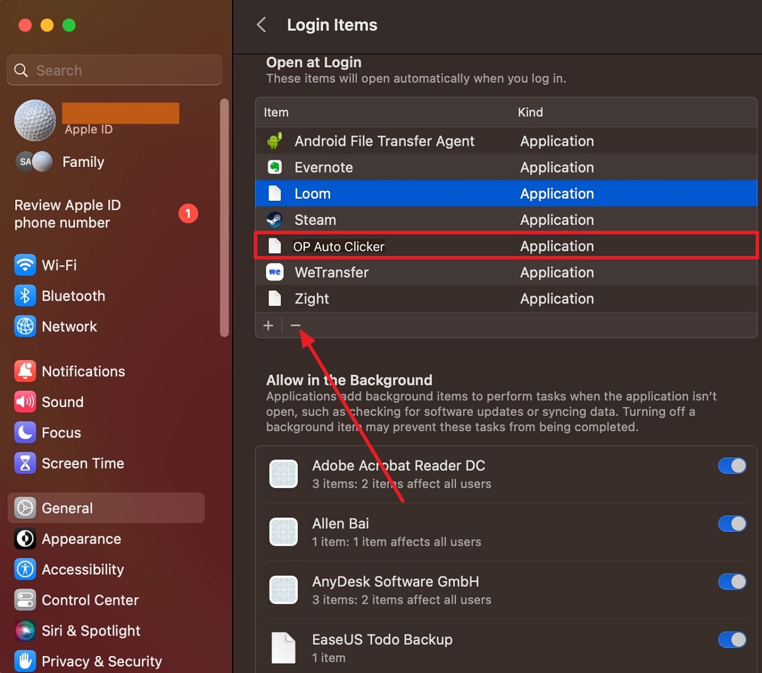Open the Privacy & Security label
Image resolution: width=762 pixels, height=673 pixels.
[102, 661]
